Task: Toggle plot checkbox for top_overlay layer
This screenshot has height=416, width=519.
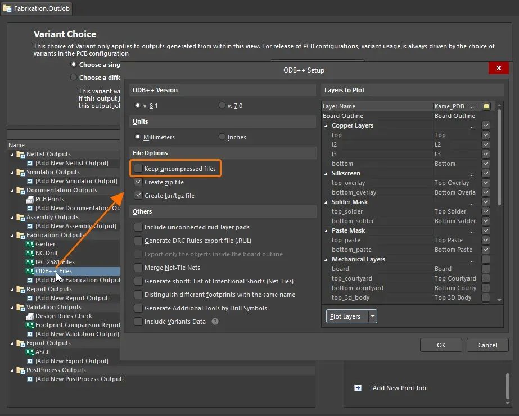Action: tap(486, 183)
